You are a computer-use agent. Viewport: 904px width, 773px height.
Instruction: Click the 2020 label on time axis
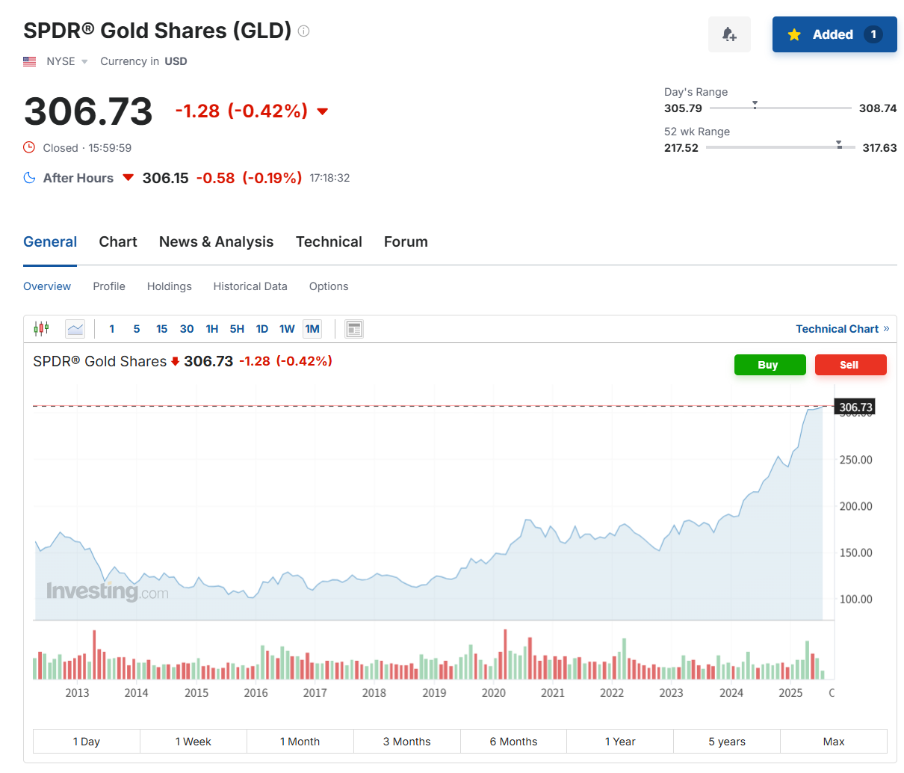click(x=494, y=693)
